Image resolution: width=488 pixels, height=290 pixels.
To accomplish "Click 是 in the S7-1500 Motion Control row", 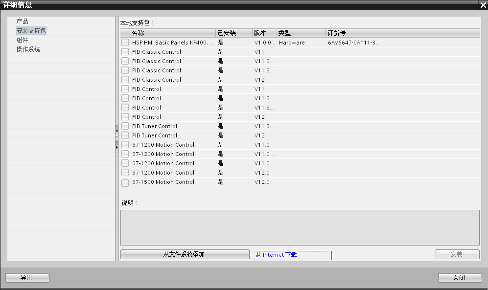I will tap(220, 182).
